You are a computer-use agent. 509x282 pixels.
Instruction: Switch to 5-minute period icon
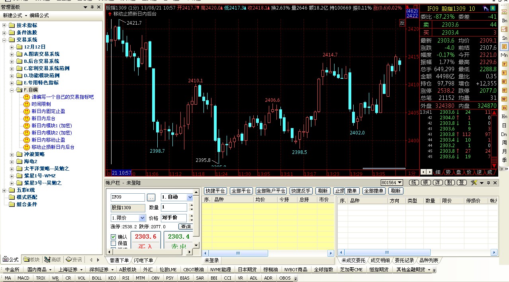coord(504,72)
